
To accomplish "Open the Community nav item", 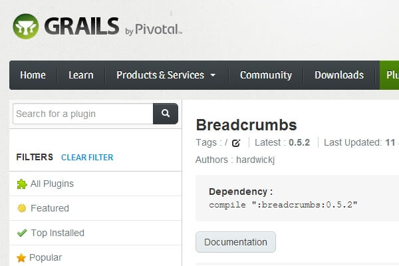I will (265, 75).
